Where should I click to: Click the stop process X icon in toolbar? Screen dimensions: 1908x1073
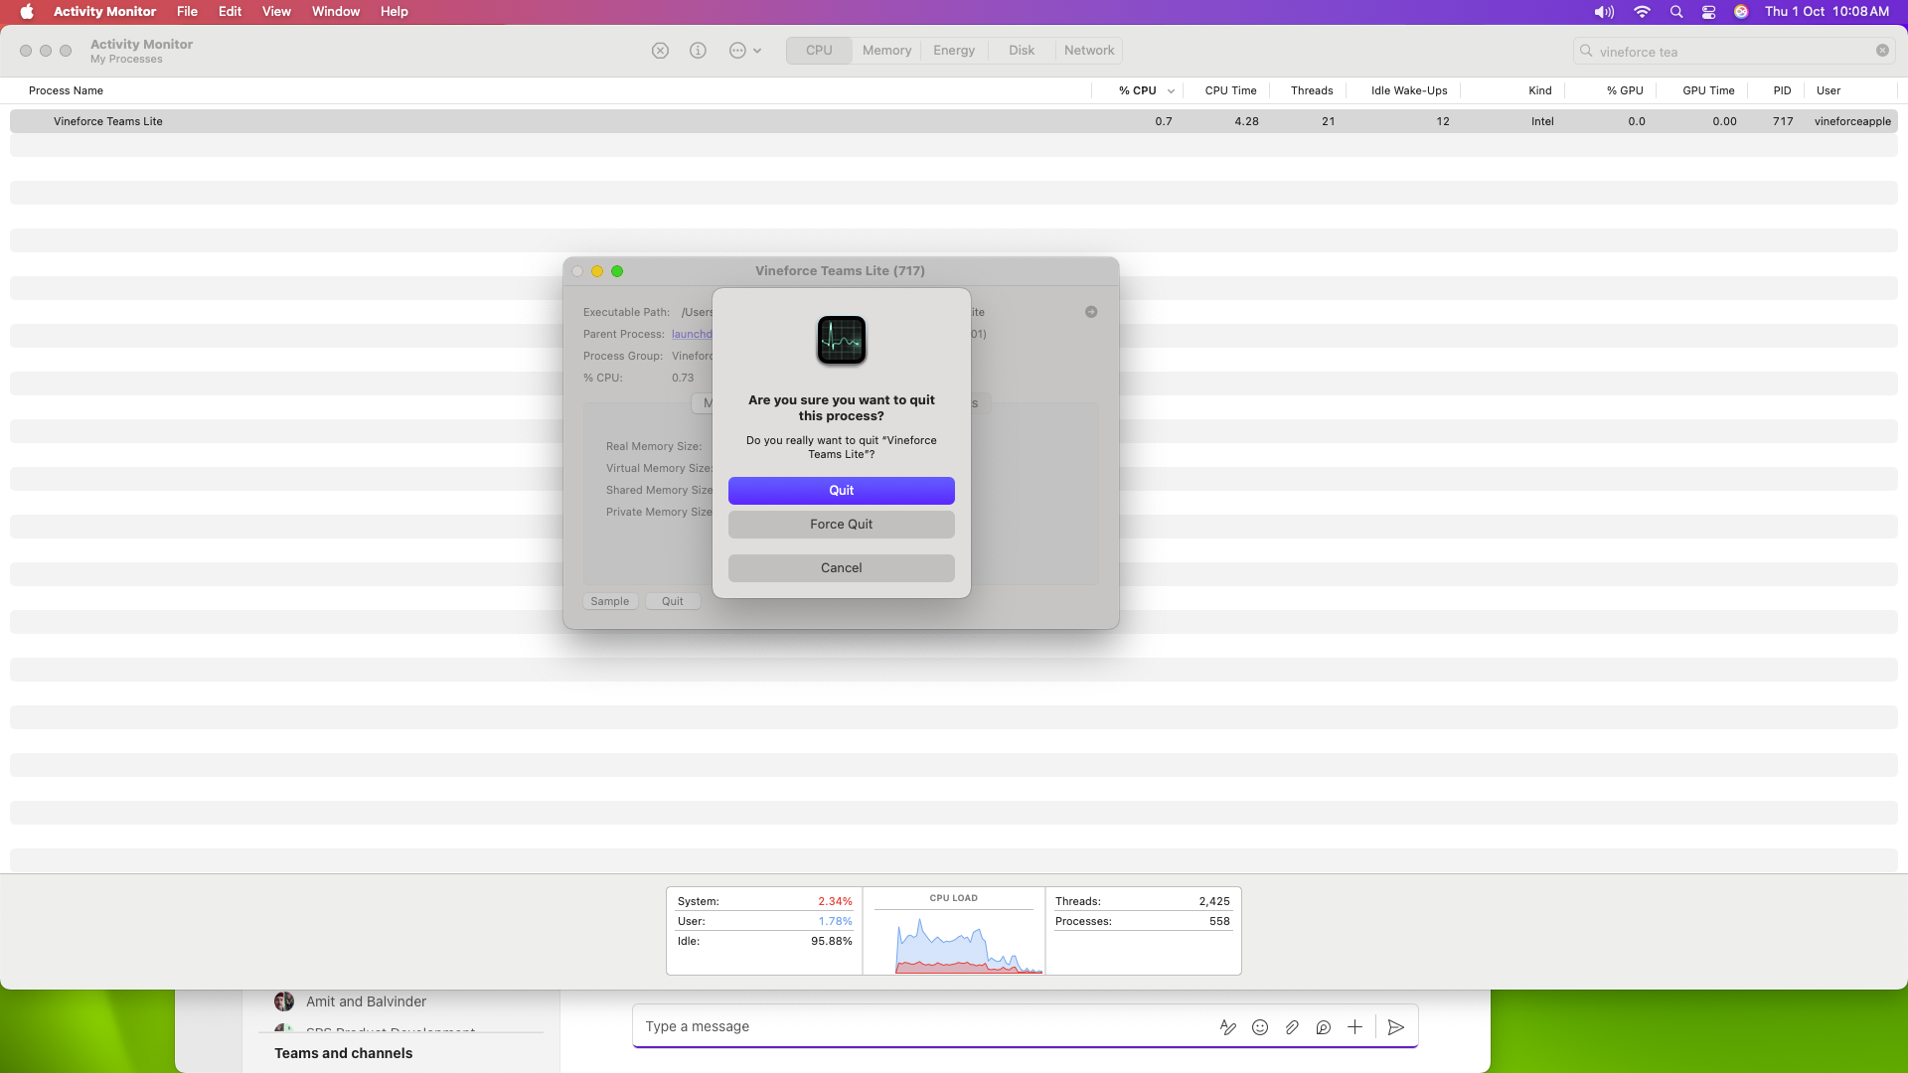click(x=660, y=51)
